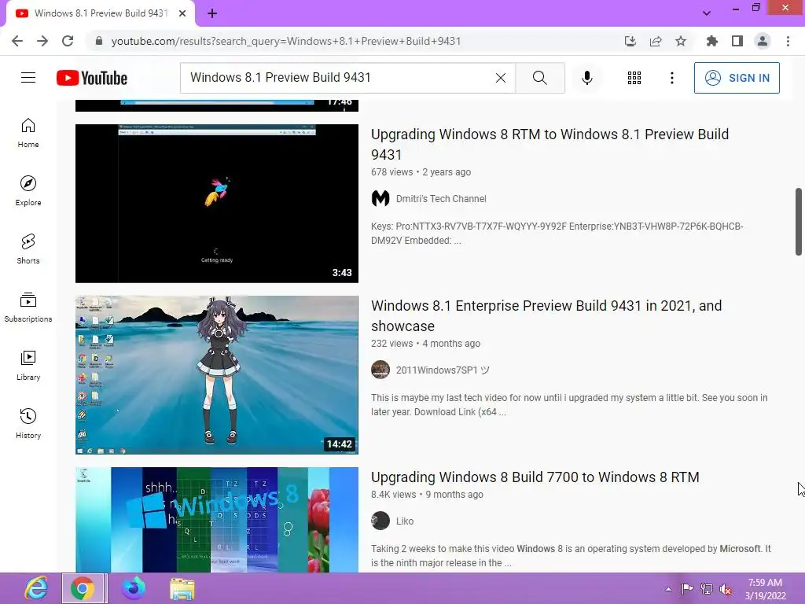Launch Internet Explorer from the taskbar
The width and height of the screenshot is (805, 604).
click(x=35, y=588)
